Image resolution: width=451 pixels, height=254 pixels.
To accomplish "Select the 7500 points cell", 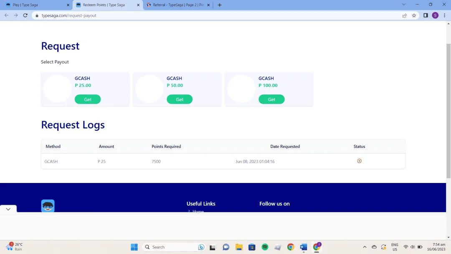I will click(156, 161).
